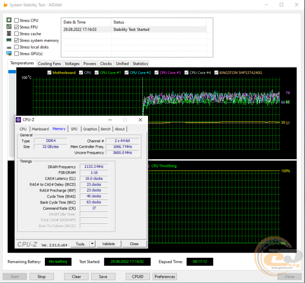The height and width of the screenshot is (283, 305).
Task: Uncheck Stress system memory checkbox
Action: (16, 40)
